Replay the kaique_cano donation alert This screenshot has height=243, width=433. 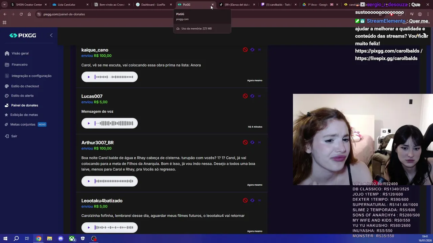tap(252, 50)
